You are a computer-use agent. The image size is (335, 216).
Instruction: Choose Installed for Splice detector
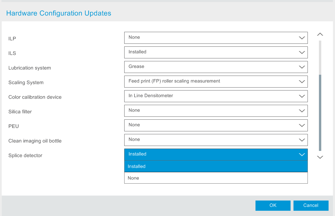tap(216, 166)
